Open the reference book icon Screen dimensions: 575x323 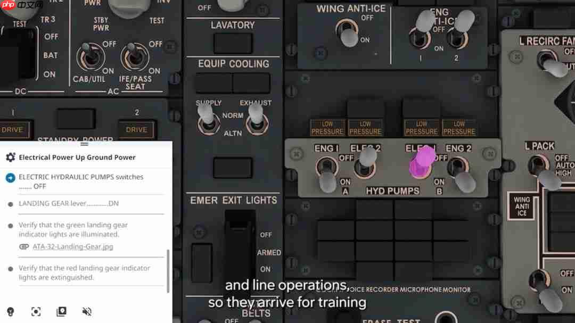point(61,312)
